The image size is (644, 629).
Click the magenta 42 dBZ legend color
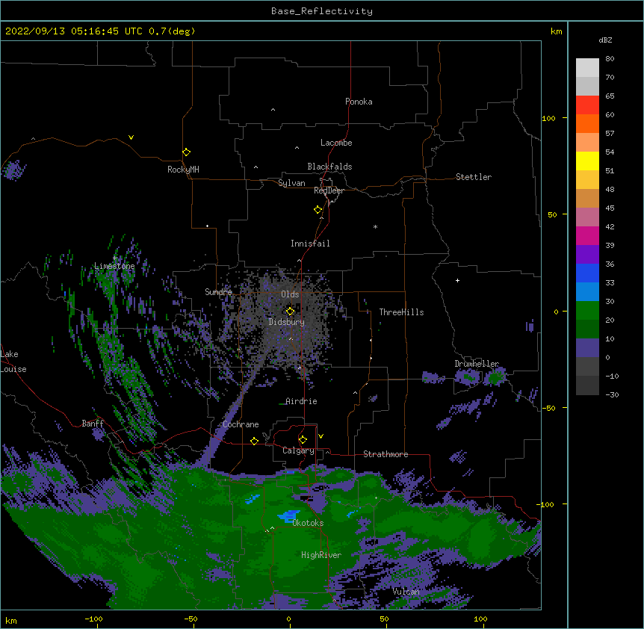587,235
